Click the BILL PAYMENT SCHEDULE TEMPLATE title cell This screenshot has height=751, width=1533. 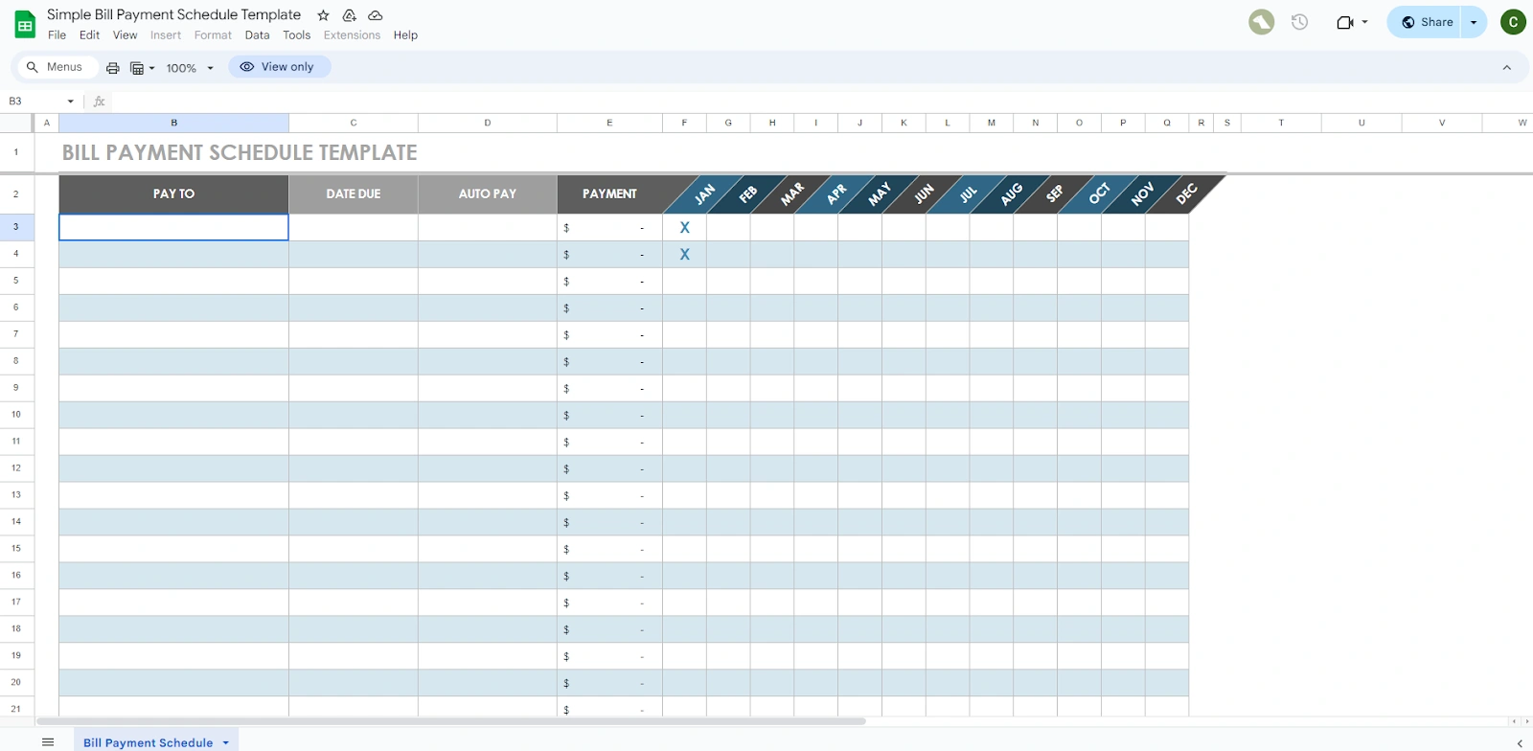pyautogui.click(x=240, y=152)
